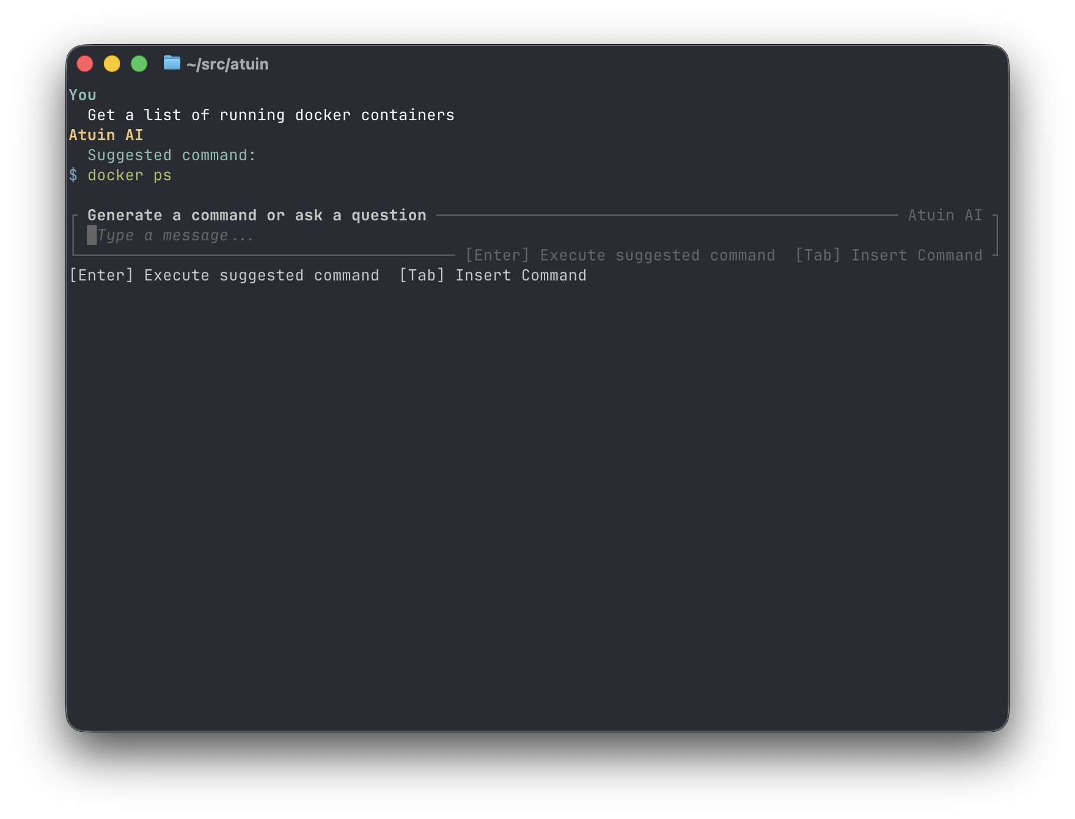Close the terminal window with the red button
This screenshot has height=819, width=1075.
[85, 64]
